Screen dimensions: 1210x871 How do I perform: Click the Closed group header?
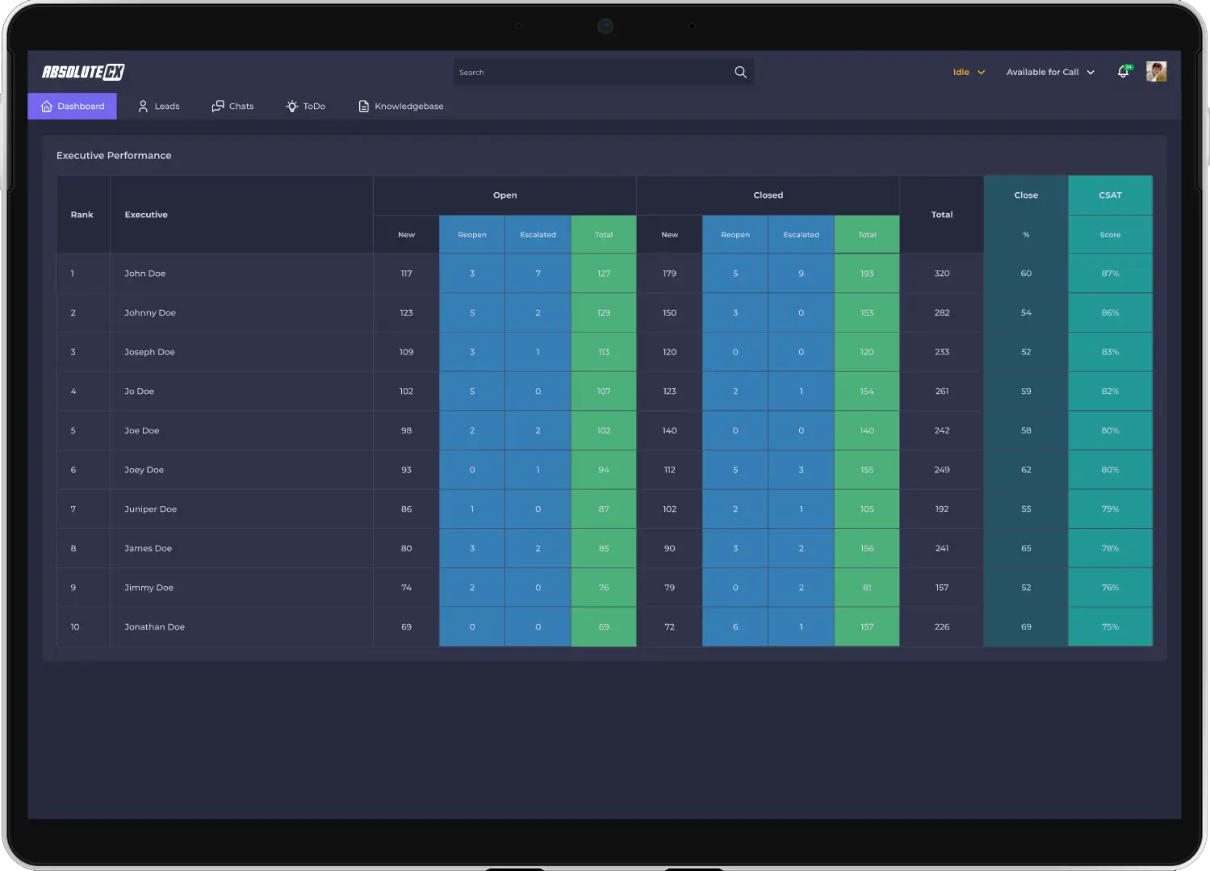[x=768, y=195]
